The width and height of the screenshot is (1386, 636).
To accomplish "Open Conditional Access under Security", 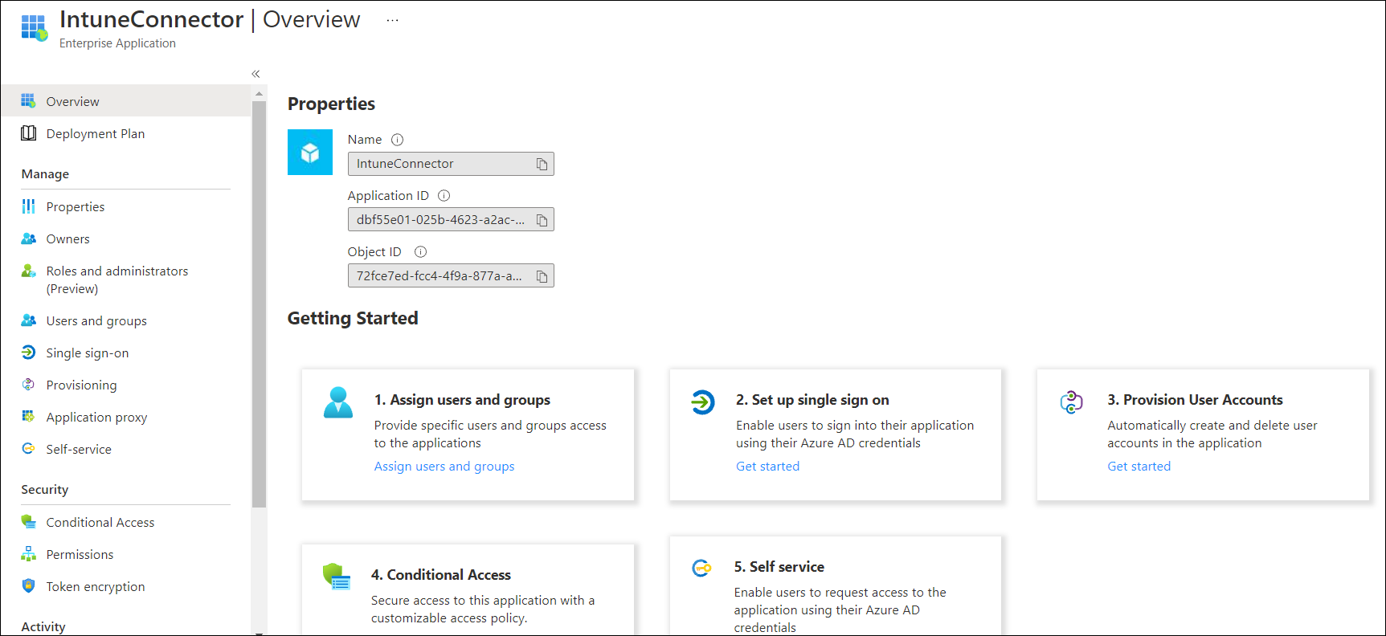I will (x=100, y=523).
